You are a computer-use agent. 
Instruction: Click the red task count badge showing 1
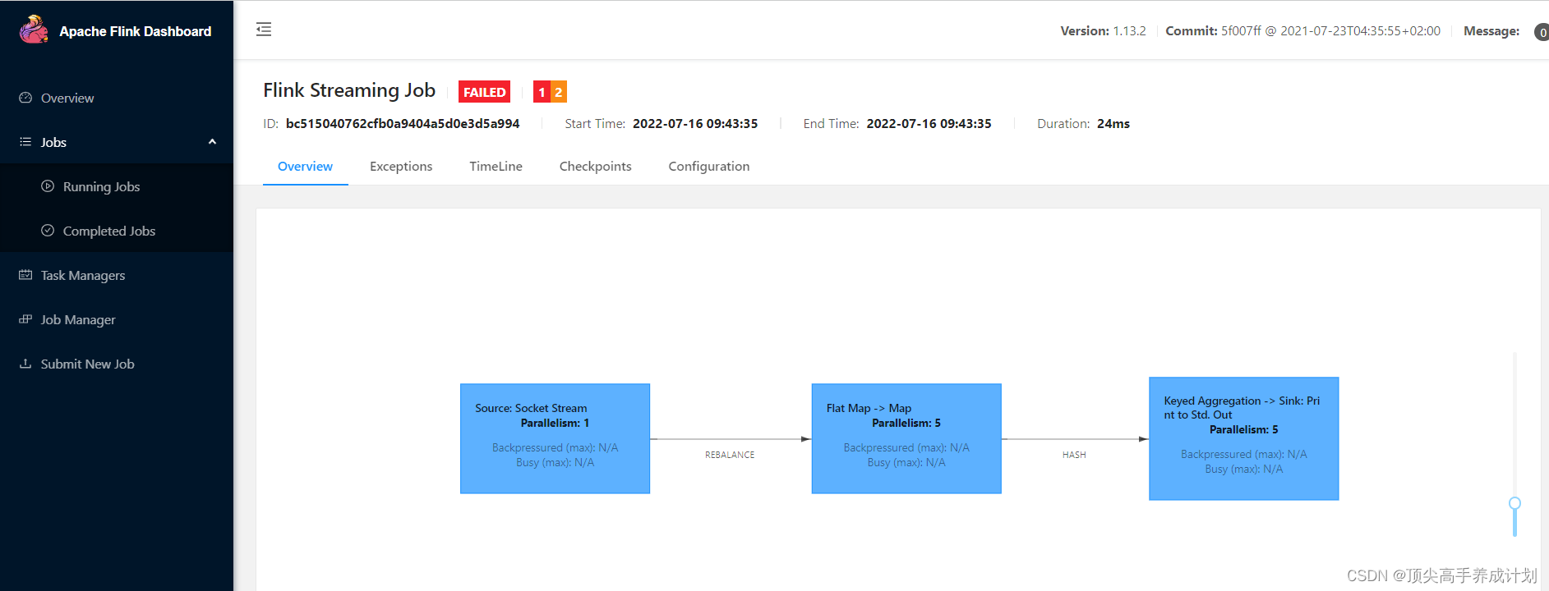click(542, 92)
